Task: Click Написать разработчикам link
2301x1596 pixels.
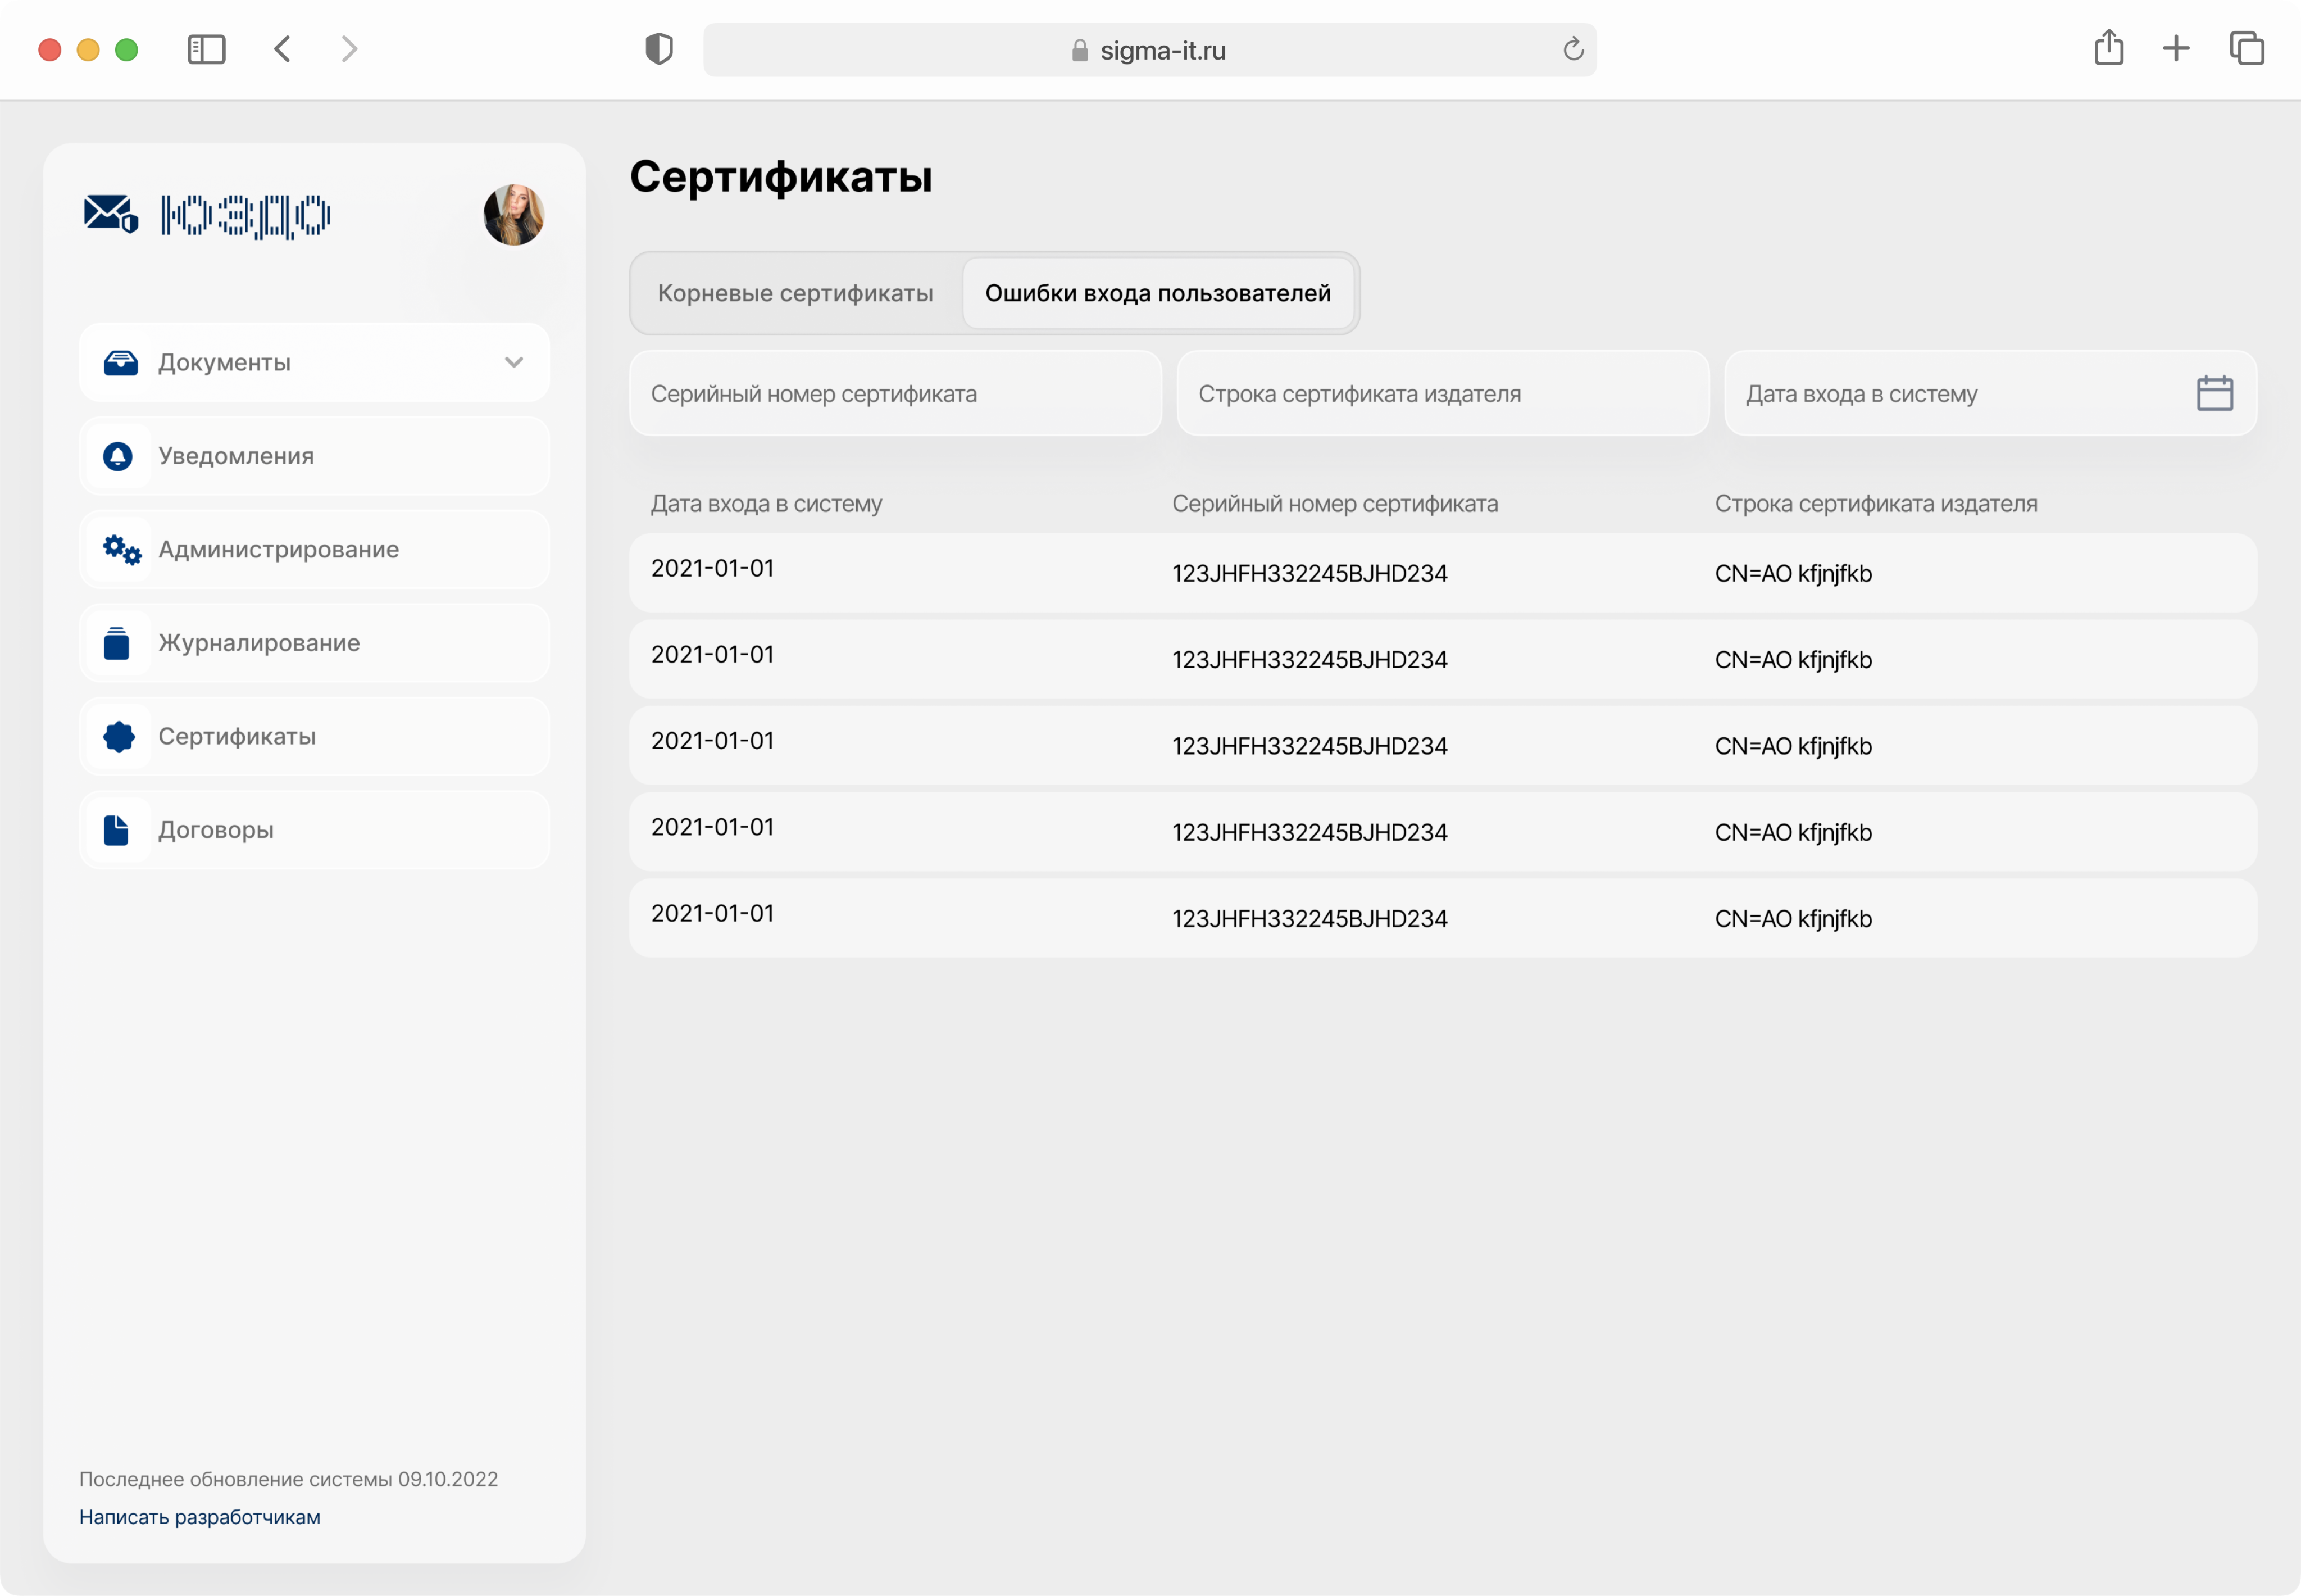Action: [200, 1516]
